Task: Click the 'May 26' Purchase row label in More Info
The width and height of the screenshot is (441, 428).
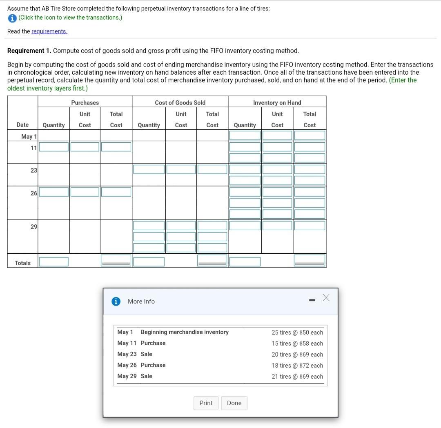Action: 127,365
